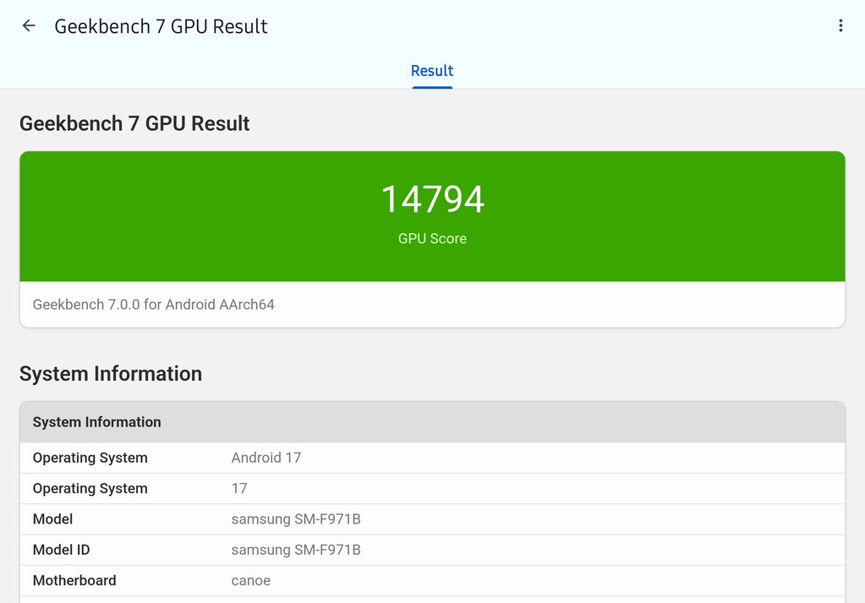Click Geekbench 7.0.0 for Android AArch64 text

pyautogui.click(x=153, y=304)
